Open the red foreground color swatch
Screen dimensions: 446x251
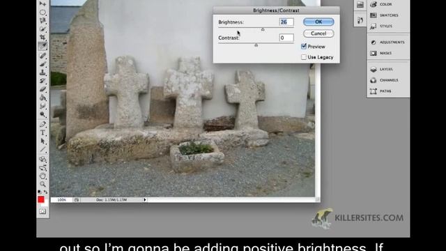click(41, 199)
